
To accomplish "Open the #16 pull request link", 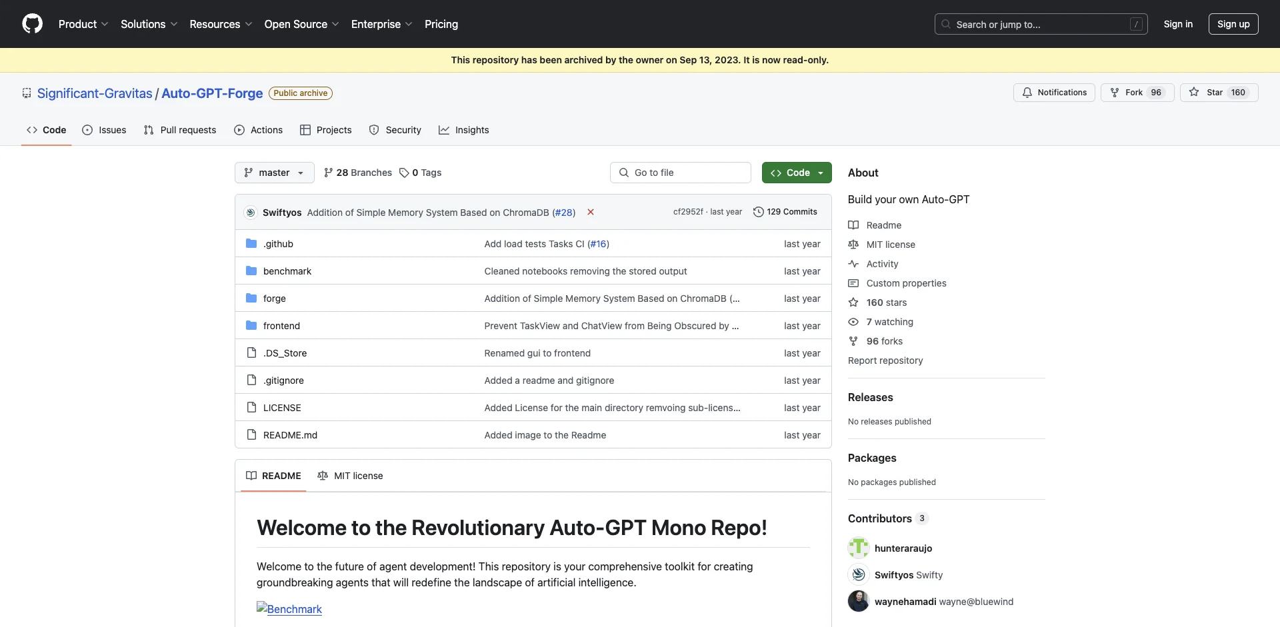I will pos(599,244).
